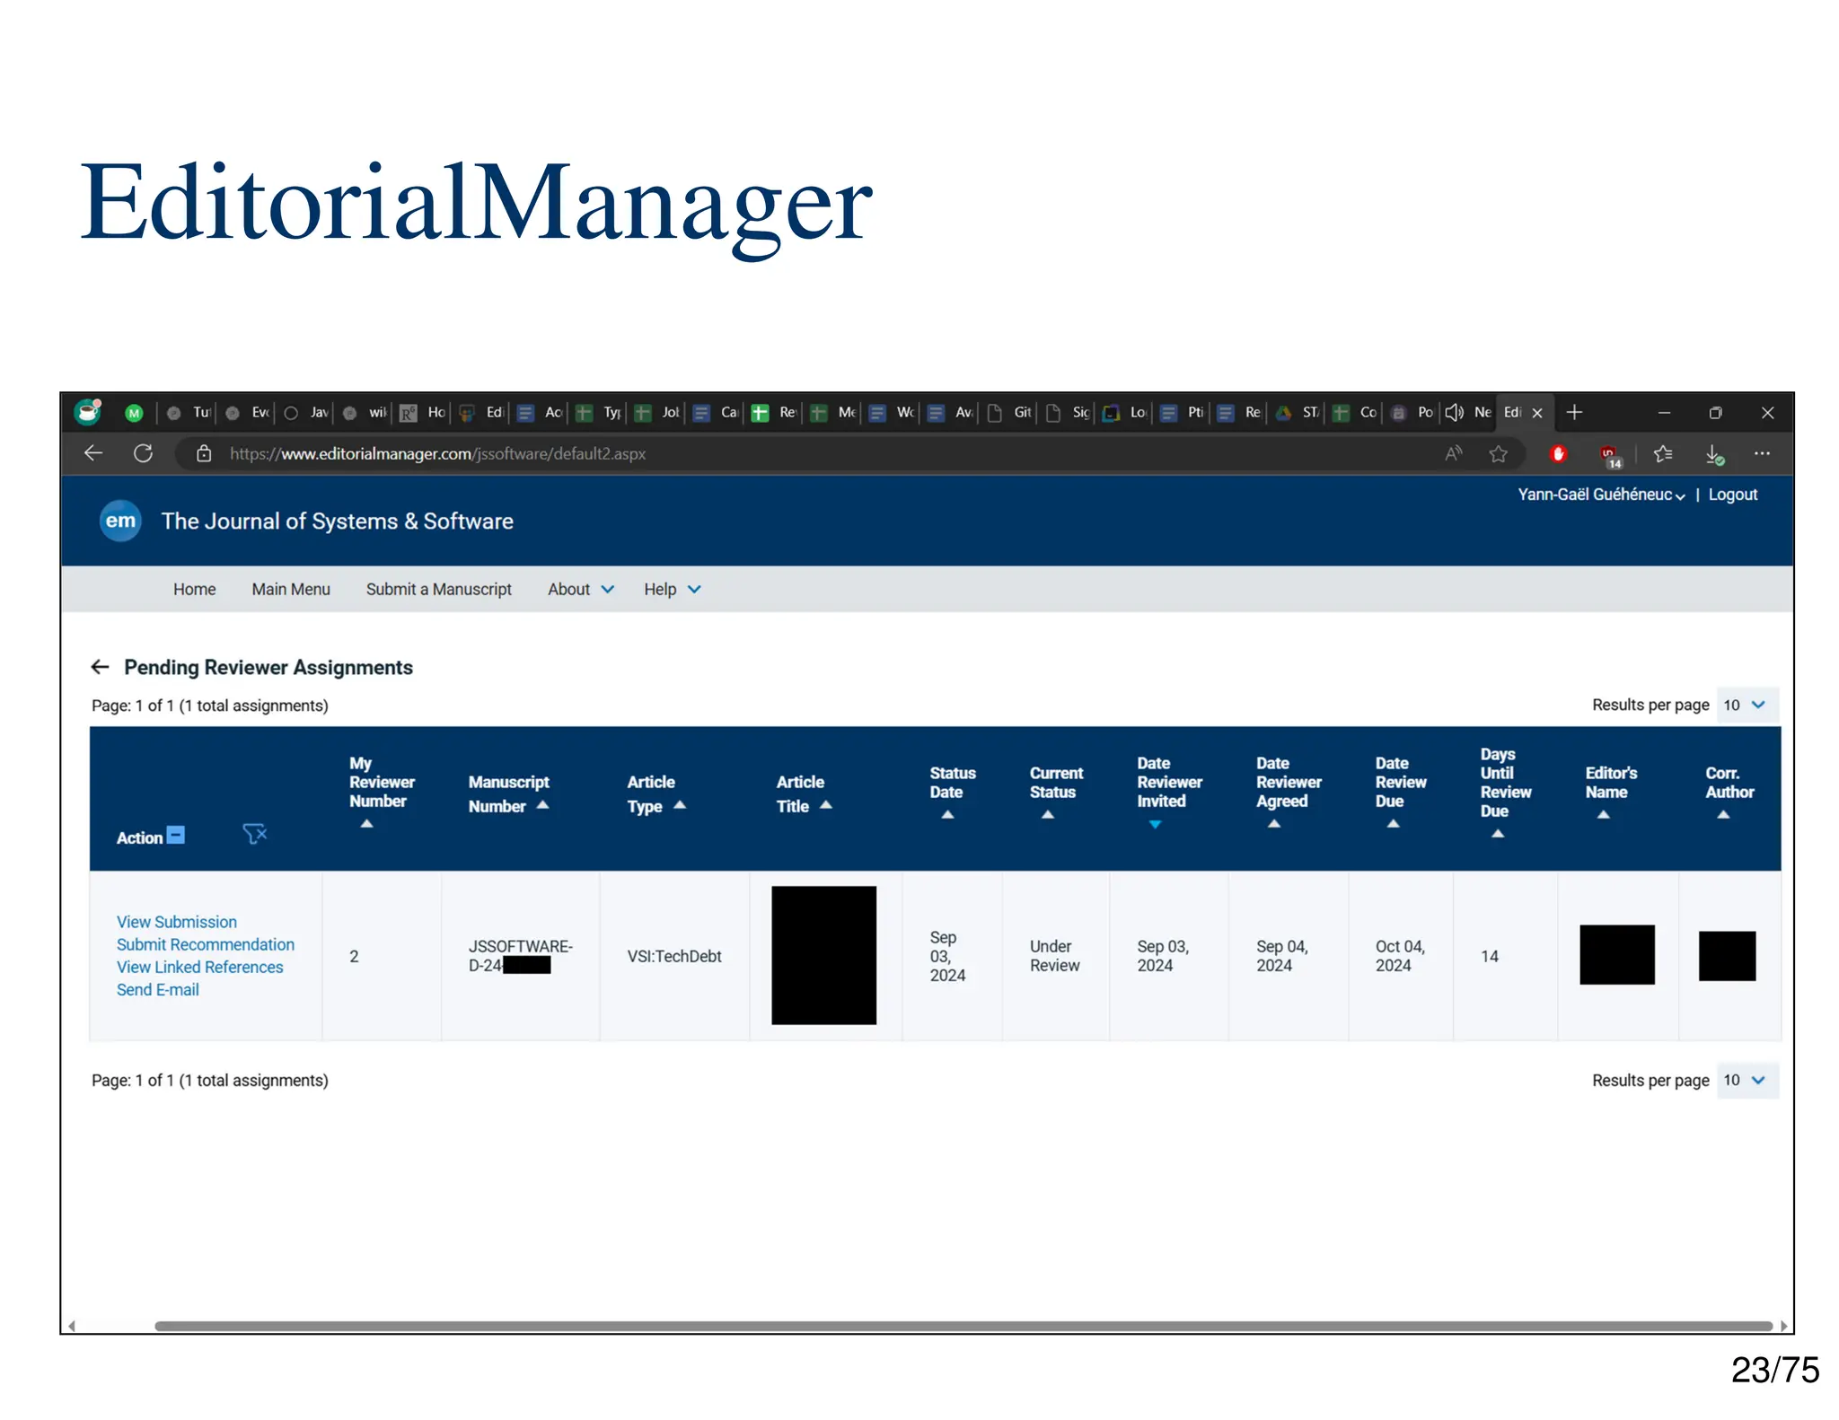Open the Yann-Gaël Guéhéneuc user dropdown

1601,495
